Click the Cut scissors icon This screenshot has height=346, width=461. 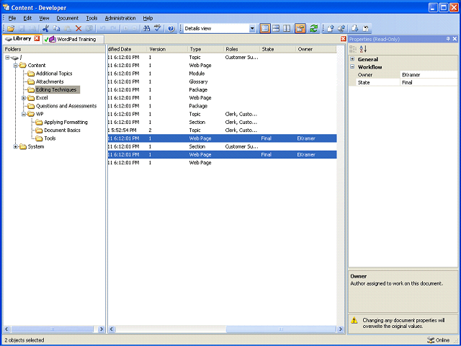(45, 29)
